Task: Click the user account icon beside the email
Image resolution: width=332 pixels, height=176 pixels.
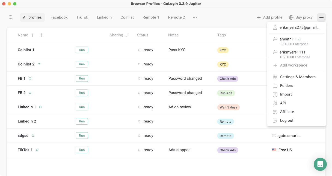Action: [275, 27]
